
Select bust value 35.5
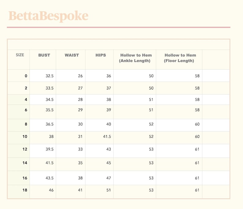click(50, 110)
